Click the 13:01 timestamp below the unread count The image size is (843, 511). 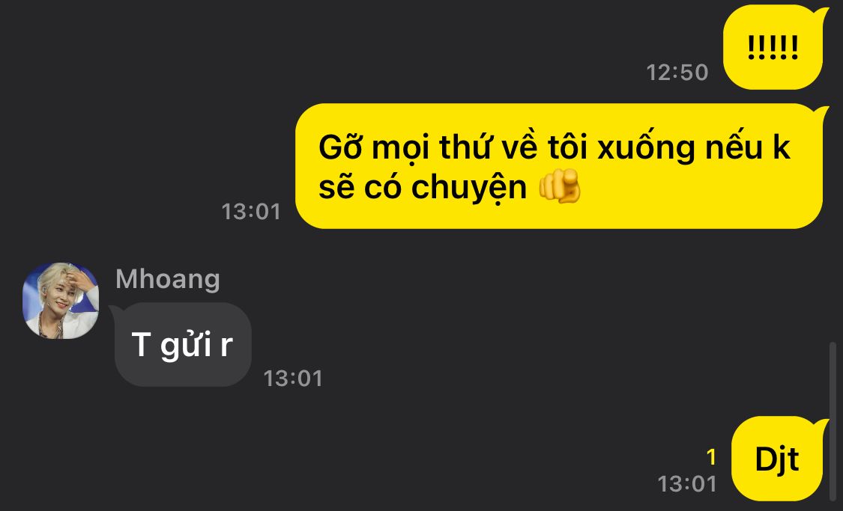(687, 483)
